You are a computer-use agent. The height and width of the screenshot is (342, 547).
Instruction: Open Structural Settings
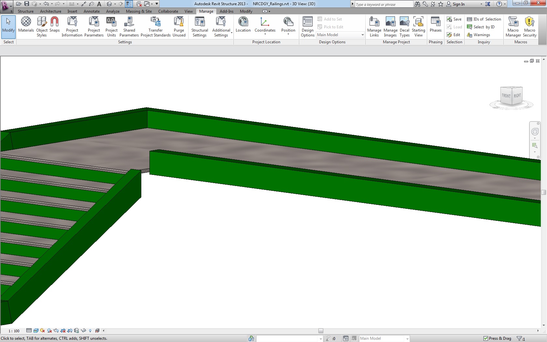(199, 26)
